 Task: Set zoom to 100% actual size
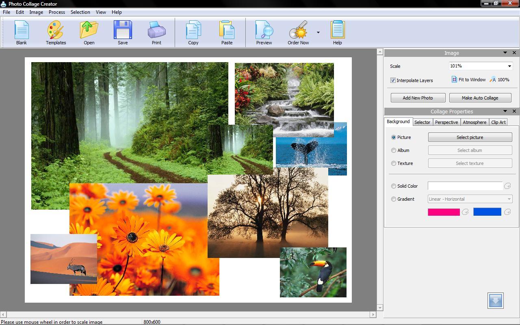coord(500,79)
